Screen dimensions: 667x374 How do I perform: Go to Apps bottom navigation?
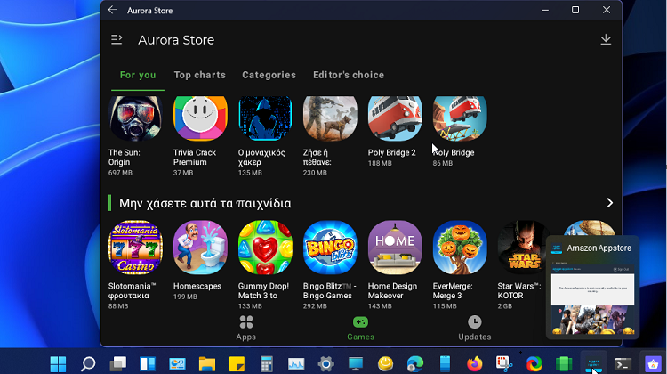(245, 328)
